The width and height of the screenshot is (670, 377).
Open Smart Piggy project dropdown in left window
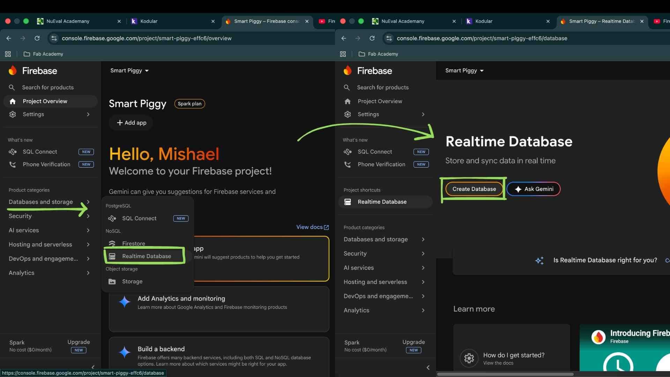[129, 71]
